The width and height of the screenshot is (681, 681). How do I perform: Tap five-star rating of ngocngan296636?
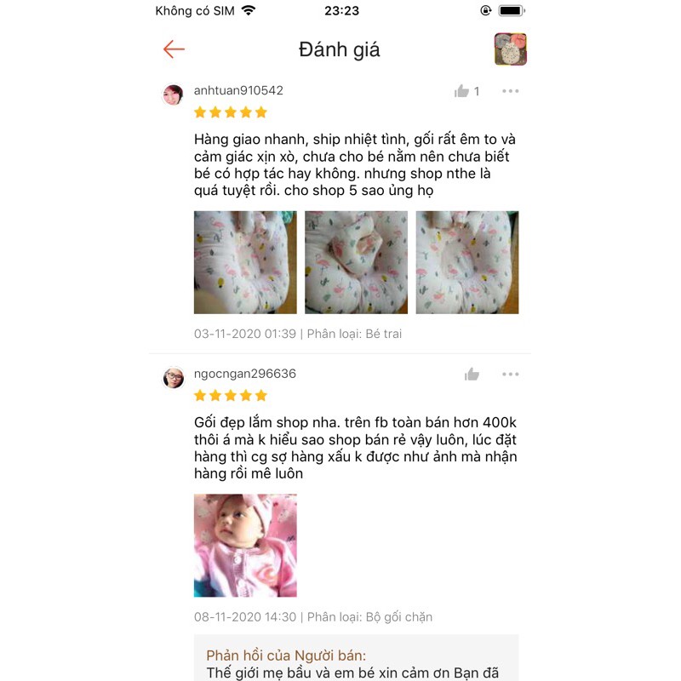pyautogui.click(x=231, y=396)
